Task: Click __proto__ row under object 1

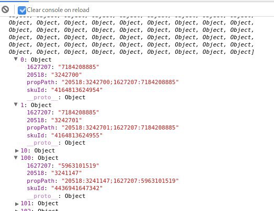Action: 56,143
